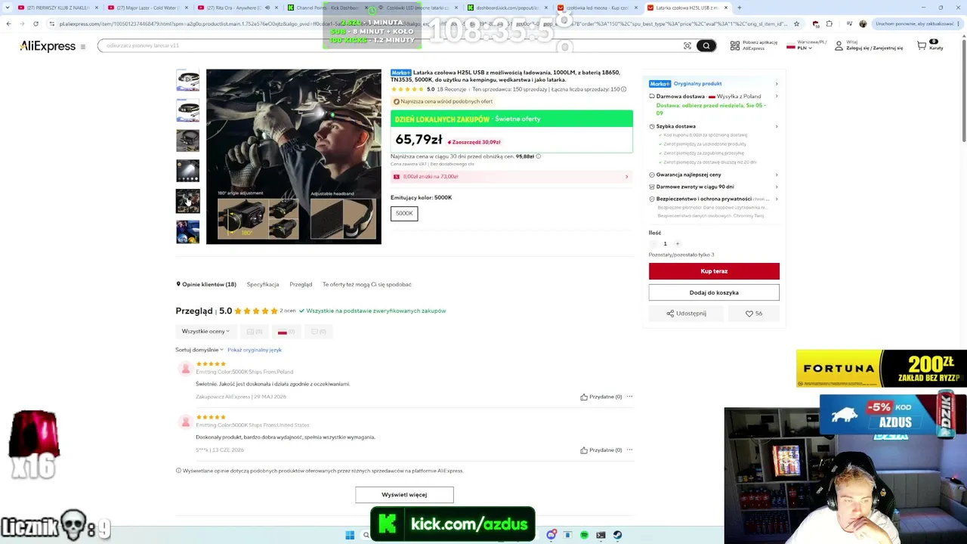This screenshot has width=967, height=544.
Task: Open the account sign-in profile icon
Action: [839, 46]
